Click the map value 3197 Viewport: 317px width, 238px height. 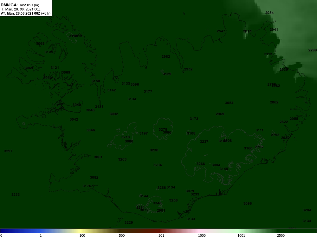[144, 133]
